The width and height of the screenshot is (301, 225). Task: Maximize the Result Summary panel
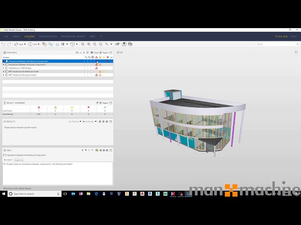click(x=111, y=103)
